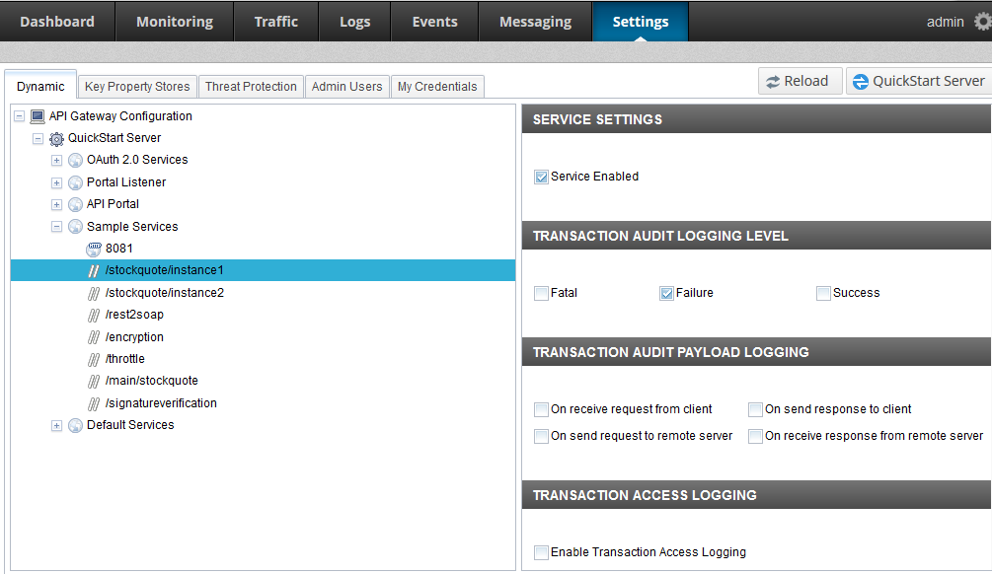Switch to the Traffic tab
The image size is (992, 574).
click(x=275, y=21)
